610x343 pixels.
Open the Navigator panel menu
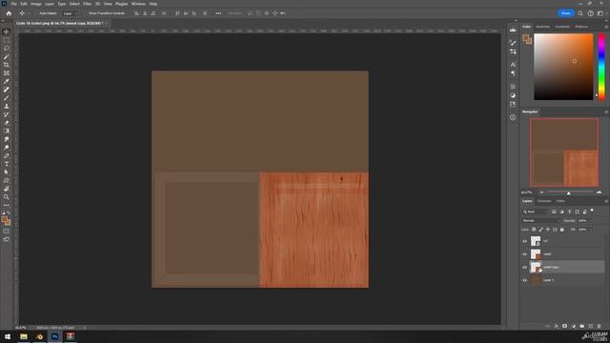(606, 111)
